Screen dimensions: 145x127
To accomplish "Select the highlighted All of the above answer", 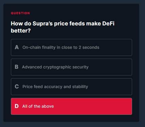I will point(71,106).
